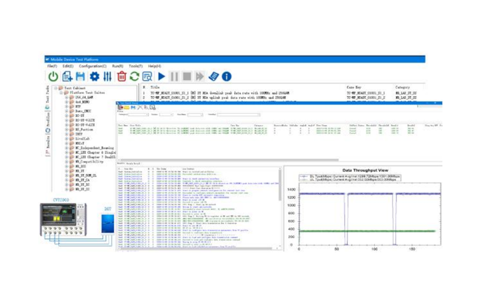Open settings with the gear icon
This screenshot has width=492, height=303.
(x=94, y=76)
